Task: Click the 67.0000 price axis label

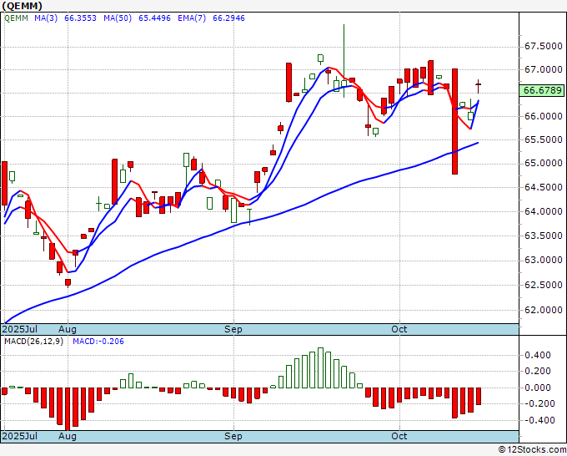Action: coord(544,69)
